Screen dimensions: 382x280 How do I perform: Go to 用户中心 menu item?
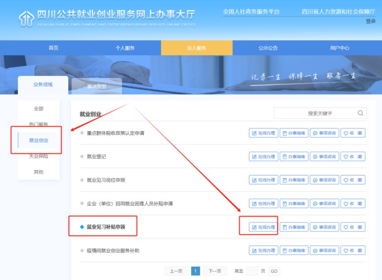coord(340,48)
